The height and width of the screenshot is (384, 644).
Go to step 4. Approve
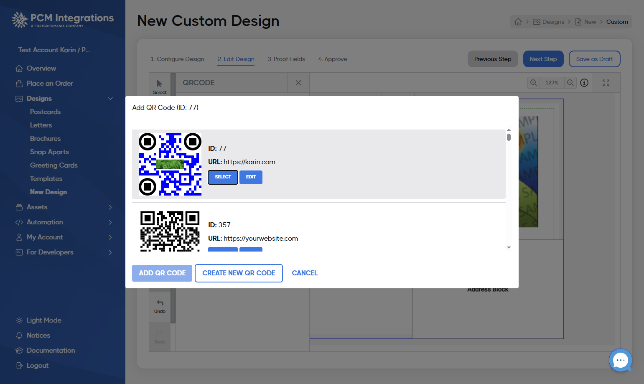[x=333, y=59]
